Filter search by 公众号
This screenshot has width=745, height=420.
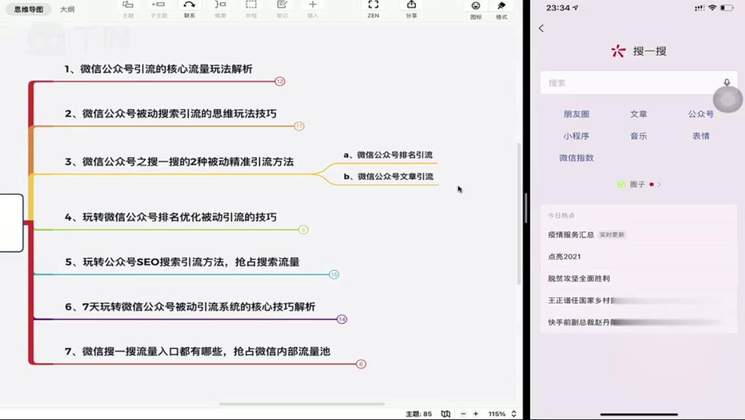click(701, 114)
